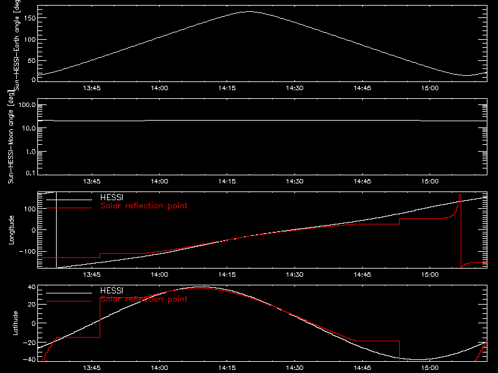The image size is (498, 373).
Task: Click the 100 tick on Longitude axis
Action: tap(30, 209)
